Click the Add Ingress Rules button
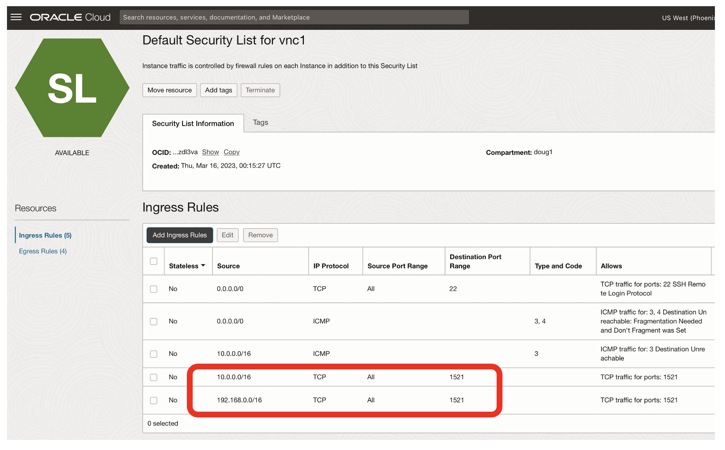 click(x=180, y=235)
